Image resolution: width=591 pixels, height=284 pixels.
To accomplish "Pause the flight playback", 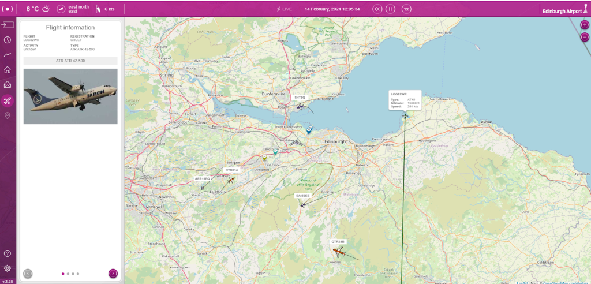I will 391,9.
